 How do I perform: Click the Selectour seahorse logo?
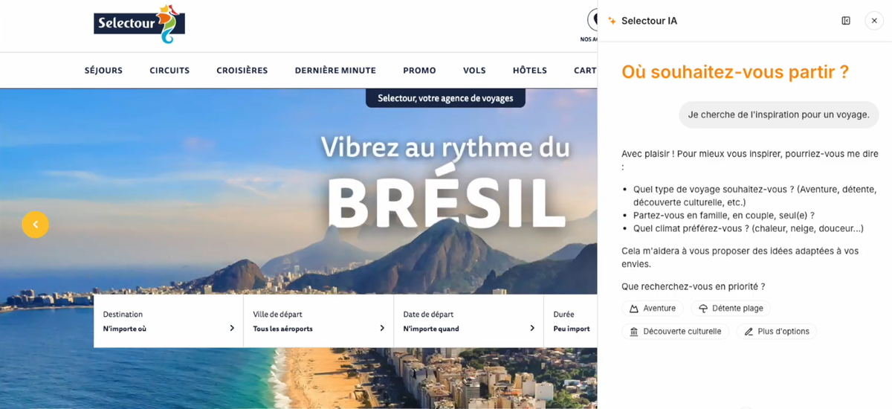139,24
